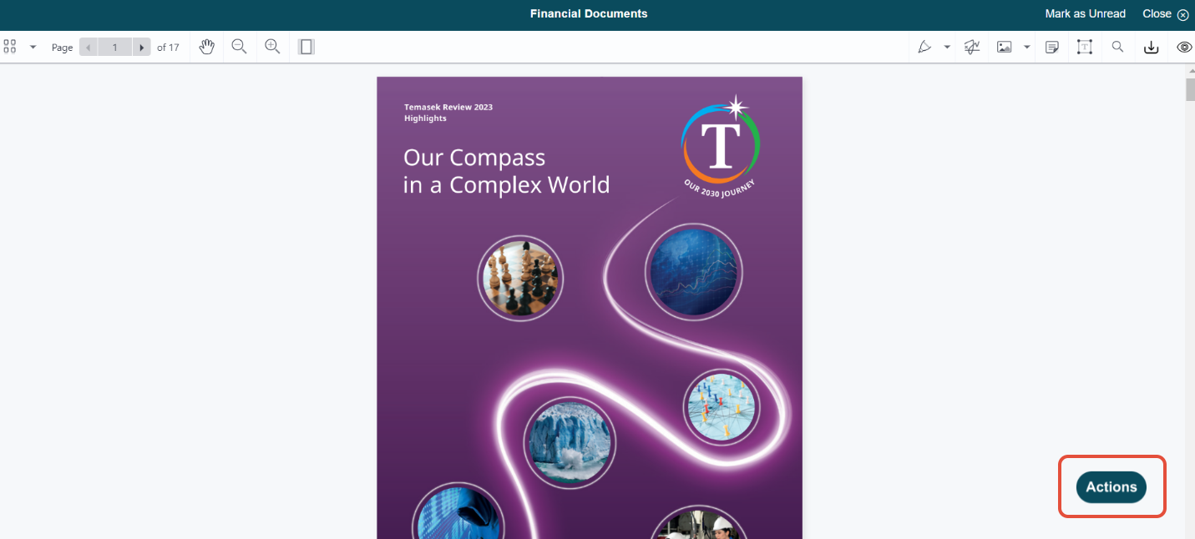
Task: Insert a text box annotation
Action: point(1085,47)
